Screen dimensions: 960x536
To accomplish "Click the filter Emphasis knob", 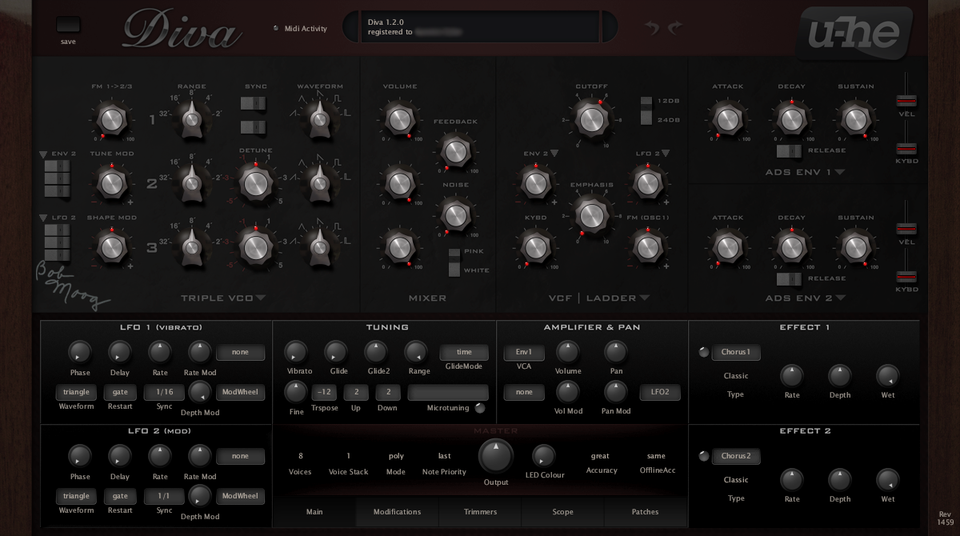I will click(590, 214).
